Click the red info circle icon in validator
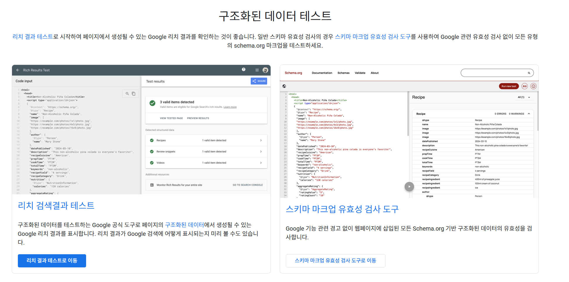 [534, 86]
